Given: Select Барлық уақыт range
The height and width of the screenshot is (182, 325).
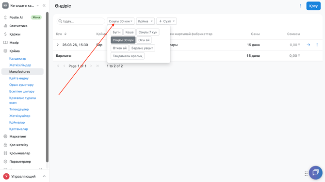Looking at the screenshot, I should [142, 48].
